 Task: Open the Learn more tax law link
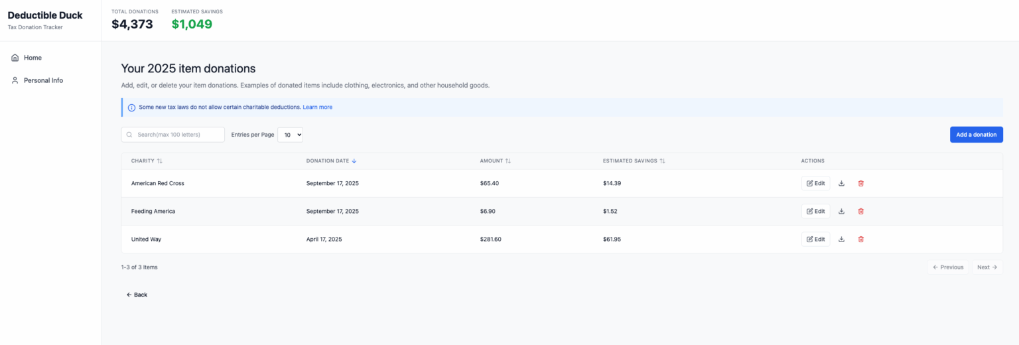coord(318,107)
